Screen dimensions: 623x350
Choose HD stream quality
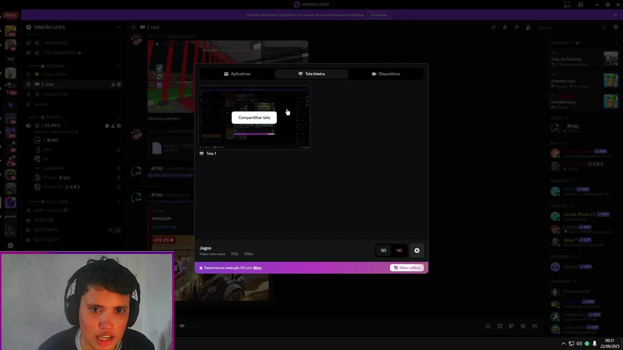pyautogui.click(x=399, y=250)
